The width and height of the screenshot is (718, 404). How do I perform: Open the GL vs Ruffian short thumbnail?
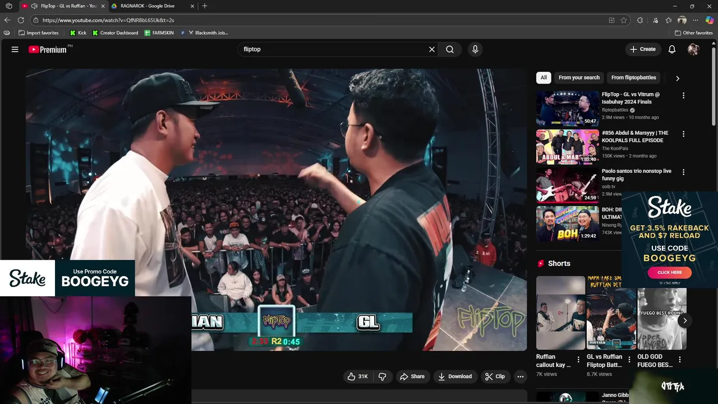(x=611, y=313)
